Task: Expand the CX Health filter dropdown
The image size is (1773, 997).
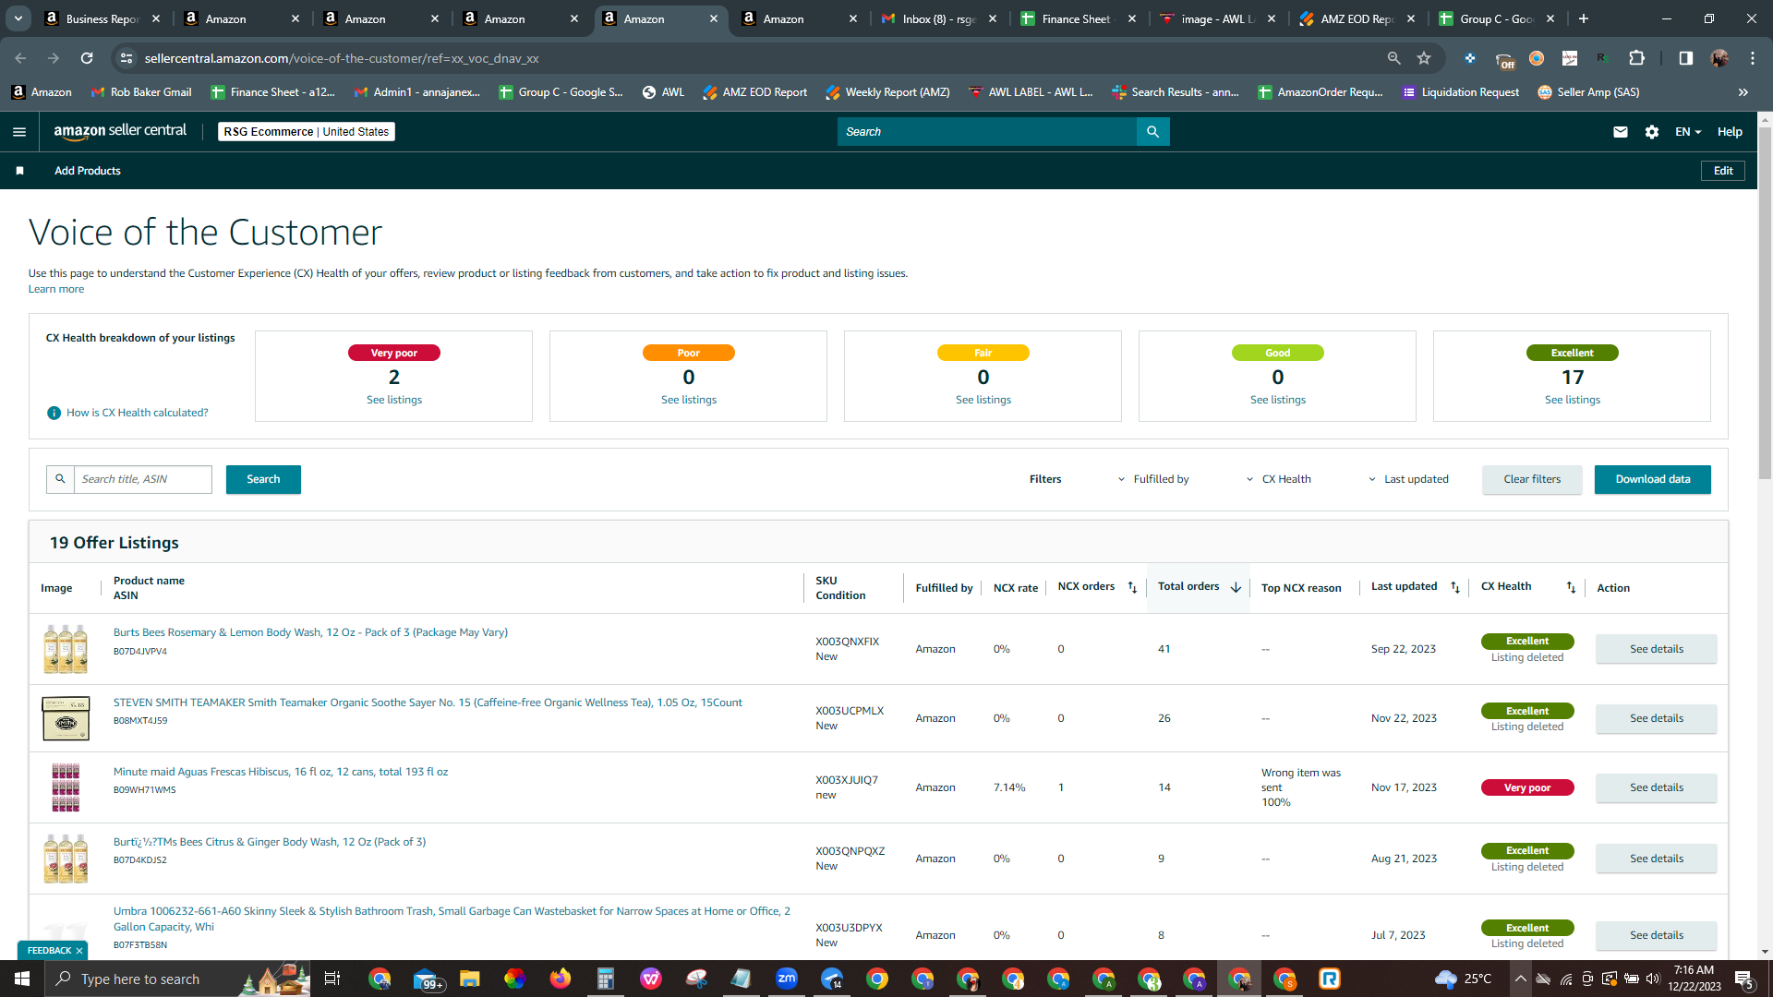Action: click(1278, 479)
